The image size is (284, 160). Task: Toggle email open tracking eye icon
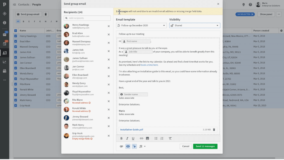point(128,146)
